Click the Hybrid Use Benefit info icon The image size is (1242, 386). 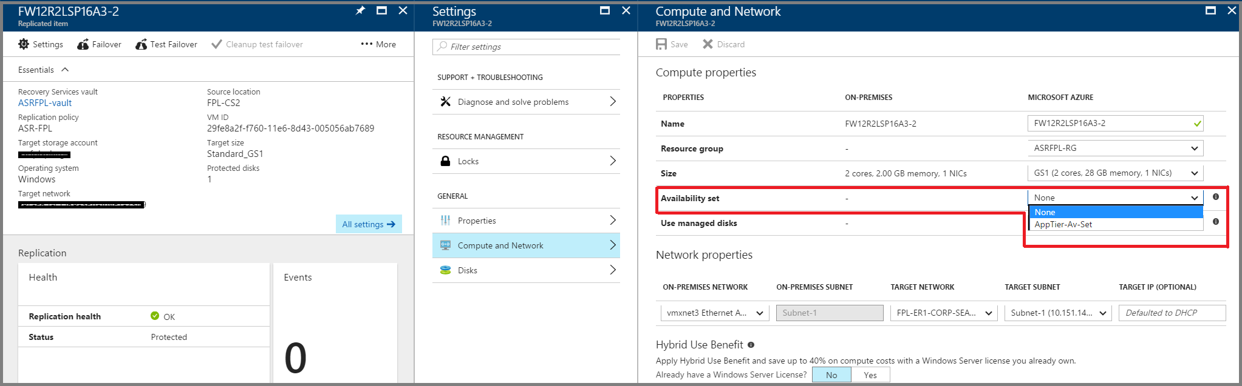pyautogui.click(x=751, y=345)
